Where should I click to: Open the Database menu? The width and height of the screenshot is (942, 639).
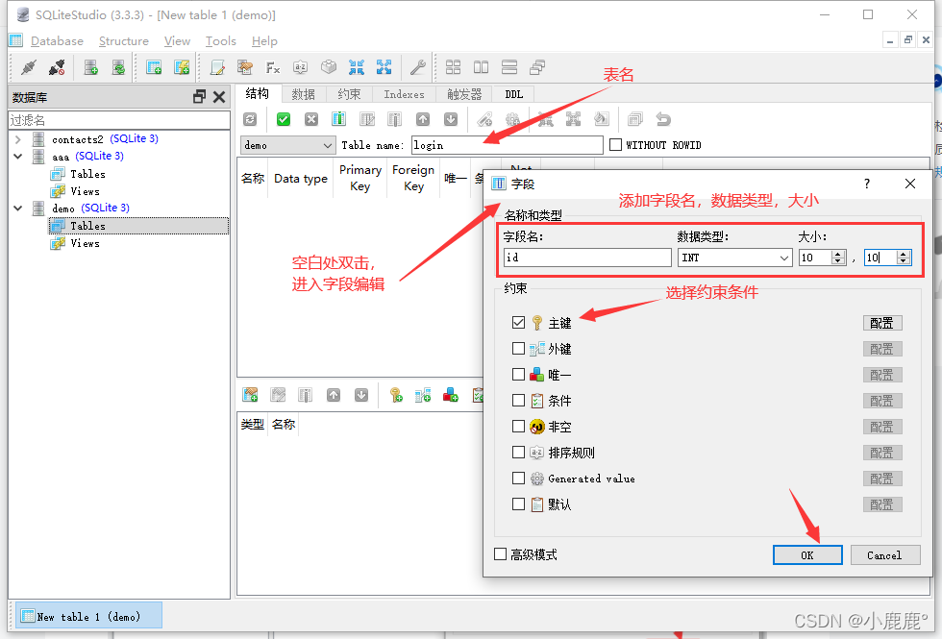pos(57,41)
